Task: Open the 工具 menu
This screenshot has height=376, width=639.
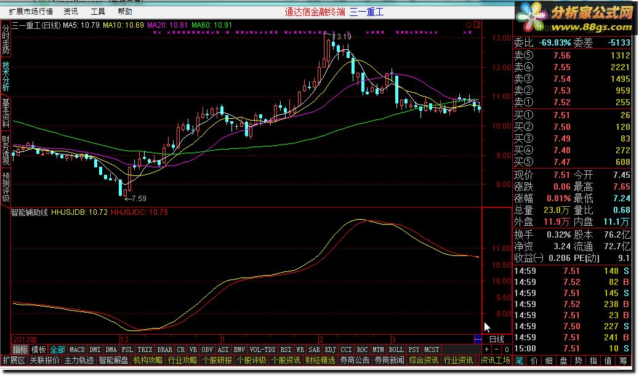Action: tap(98, 12)
